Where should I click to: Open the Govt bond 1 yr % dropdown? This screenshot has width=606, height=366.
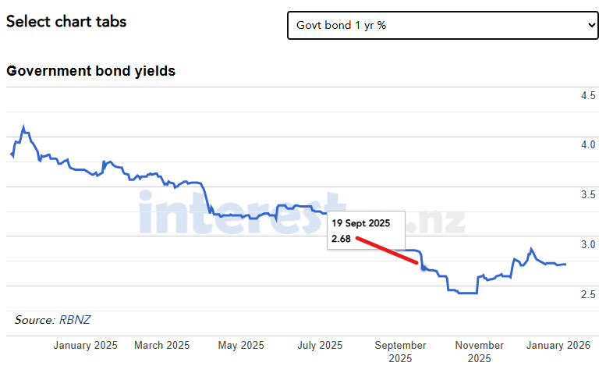442,25
